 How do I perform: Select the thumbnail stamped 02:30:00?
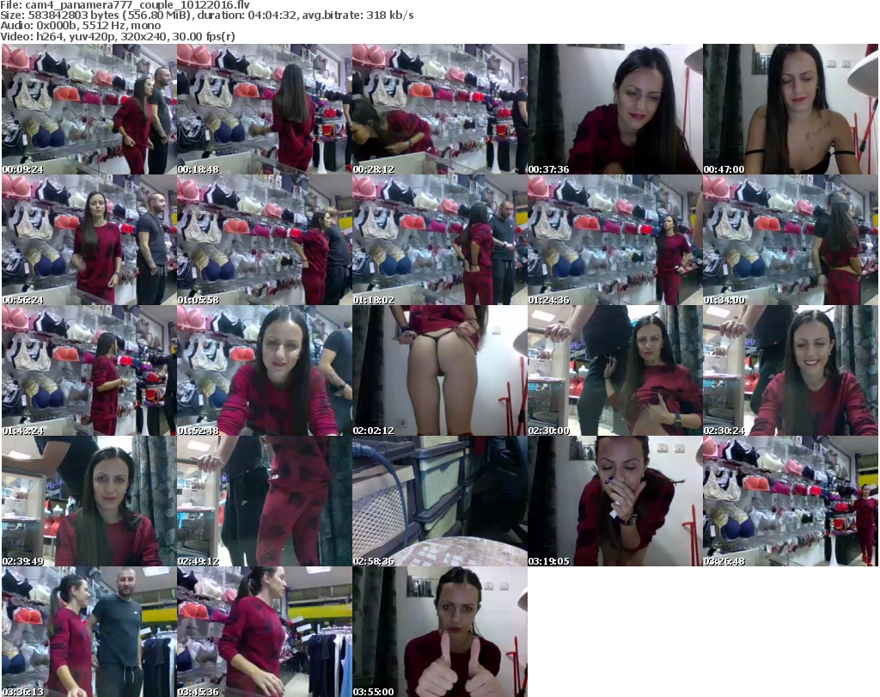(x=615, y=370)
